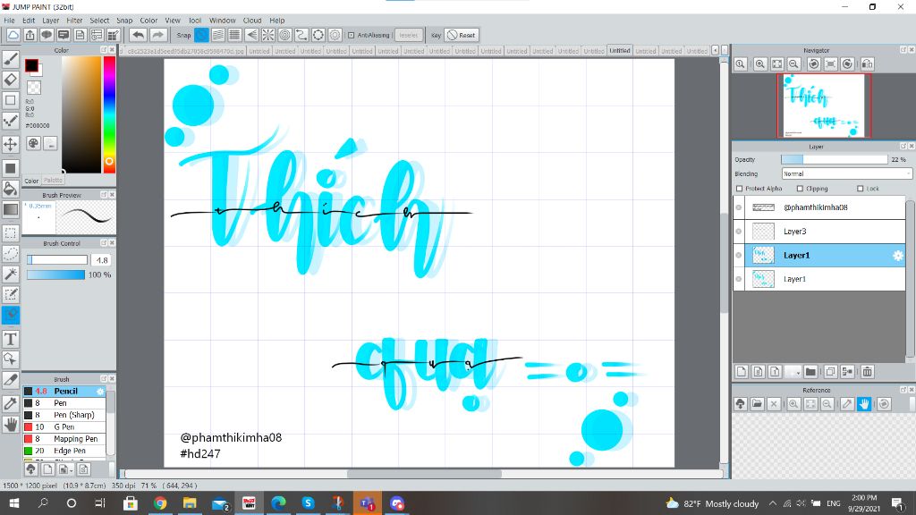Image resolution: width=916 pixels, height=515 pixels.
Task: Open an image file in Reference panel
Action: [757, 403]
